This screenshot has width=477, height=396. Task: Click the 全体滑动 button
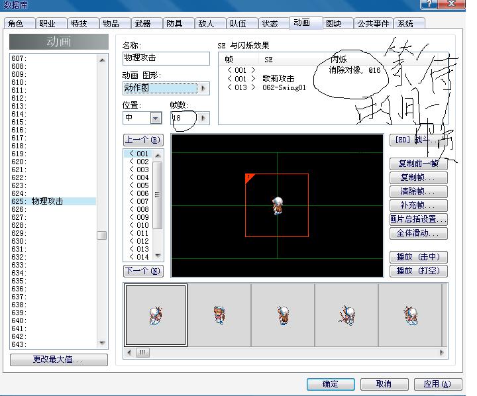pyautogui.click(x=418, y=233)
